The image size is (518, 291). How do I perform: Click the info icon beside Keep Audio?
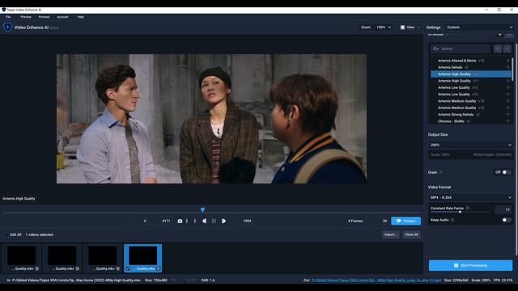[x=452, y=220]
